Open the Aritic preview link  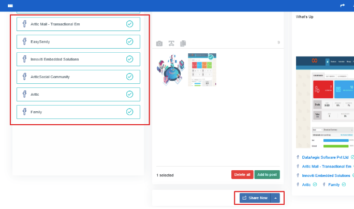(x=306, y=185)
